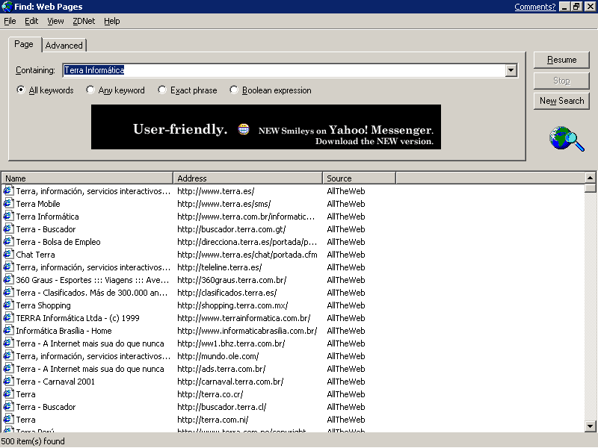Click the page icon beside Terra Mobile

(x=8, y=204)
